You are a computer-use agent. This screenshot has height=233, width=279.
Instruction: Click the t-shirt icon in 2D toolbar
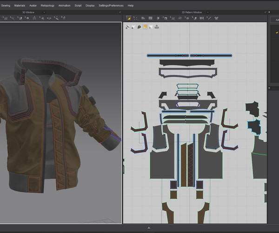(x=216, y=18)
